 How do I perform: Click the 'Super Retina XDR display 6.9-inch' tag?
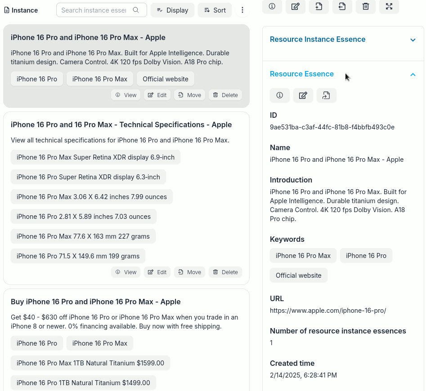(x=96, y=157)
